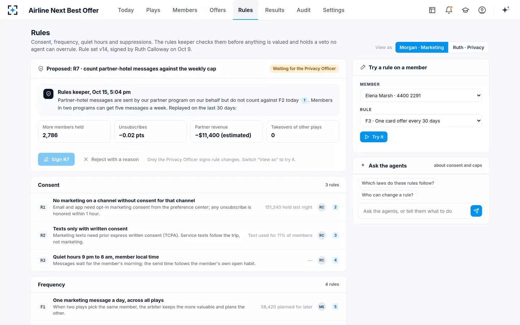Image resolution: width=520 pixels, height=325 pixels.
Task: Open the Audit tab
Action: 304,10
